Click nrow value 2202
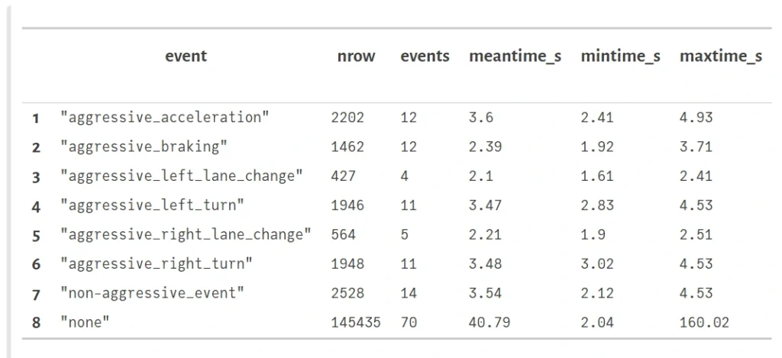782x358 pixels. [347, 118]
